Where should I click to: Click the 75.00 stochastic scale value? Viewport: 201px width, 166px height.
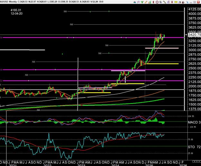[190, 140]
